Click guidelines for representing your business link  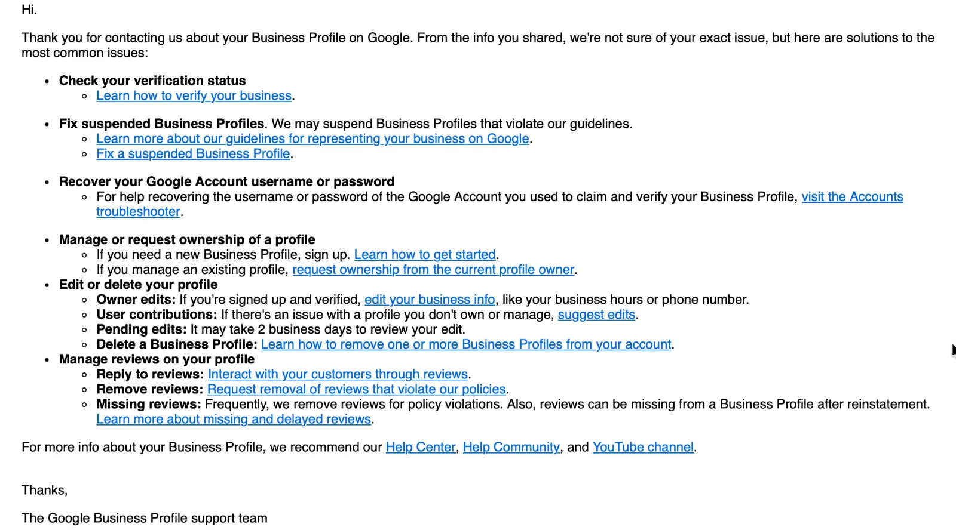(312, 139)
